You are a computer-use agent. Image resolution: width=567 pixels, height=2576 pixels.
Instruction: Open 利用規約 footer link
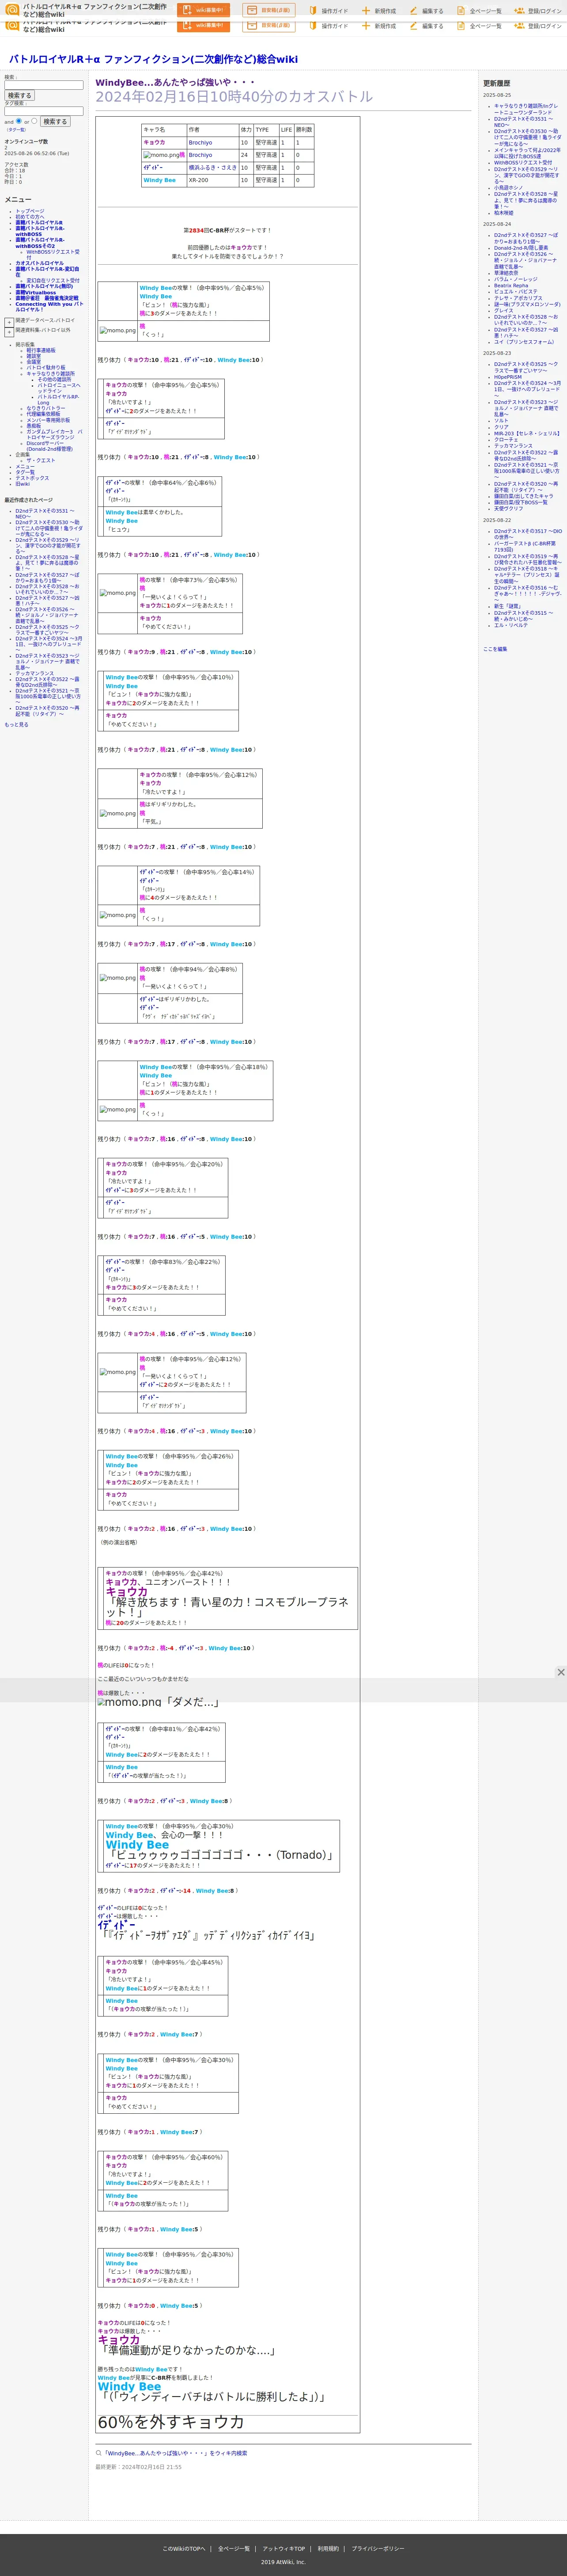pyautogui.click(x=328, y=2548)
